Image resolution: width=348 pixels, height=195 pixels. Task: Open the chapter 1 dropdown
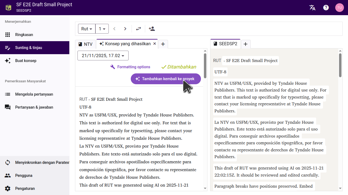[102, 29]
